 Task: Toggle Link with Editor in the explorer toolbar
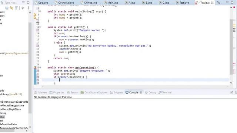[x=11, y=8]
